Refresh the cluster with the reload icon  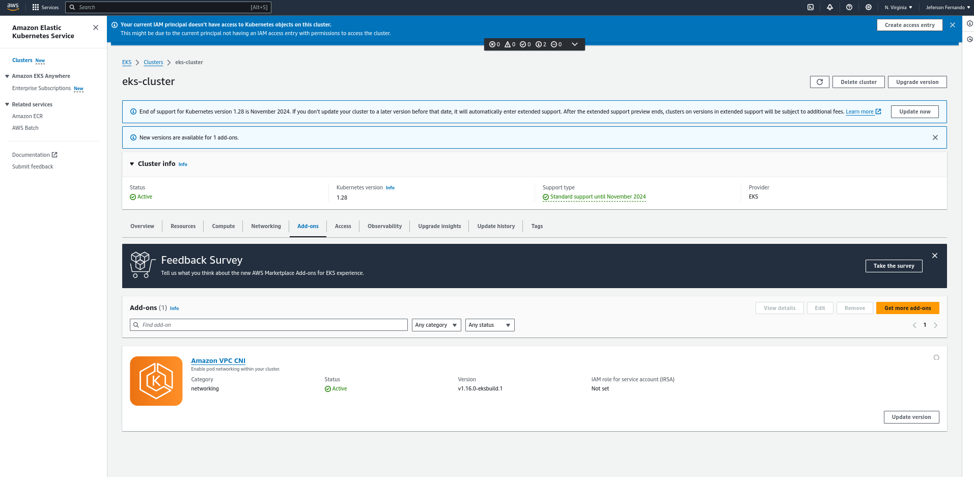pyautogui.click(x=820, y=82)
